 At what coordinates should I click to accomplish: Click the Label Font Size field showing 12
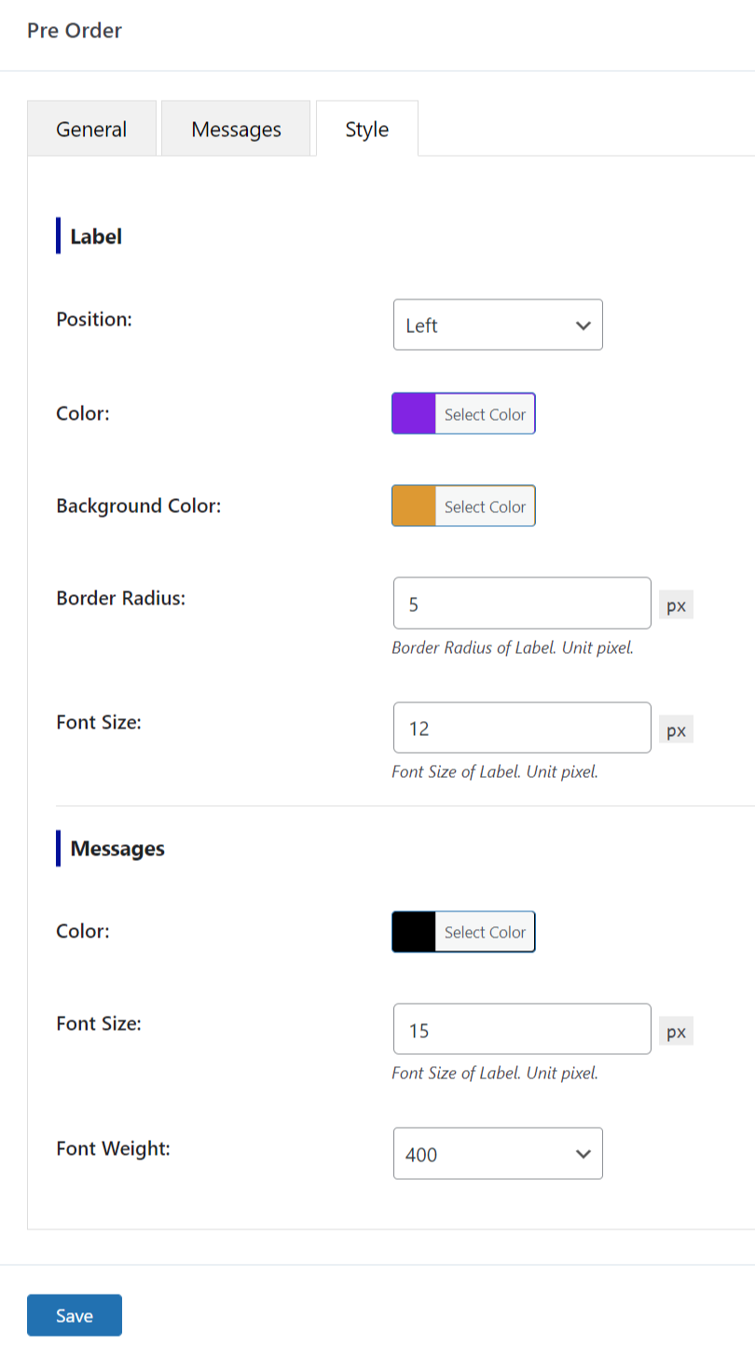522,728
